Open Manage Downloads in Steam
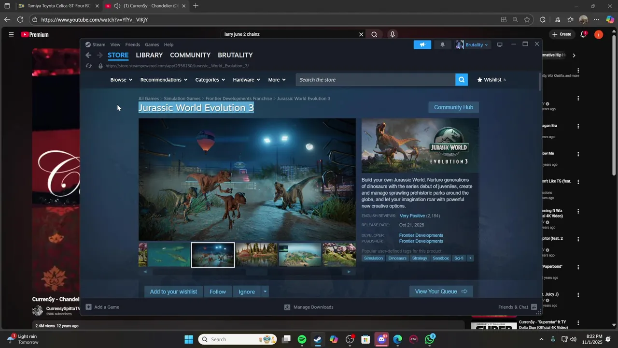 [309, 307]
